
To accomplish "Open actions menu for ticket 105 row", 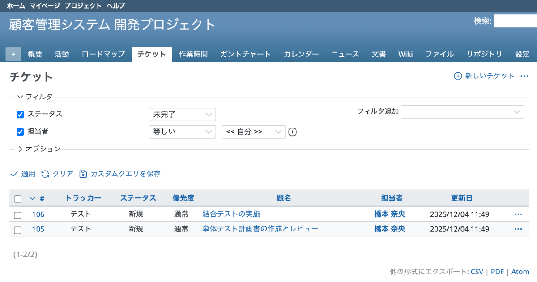I will click(x=518, y=229).
